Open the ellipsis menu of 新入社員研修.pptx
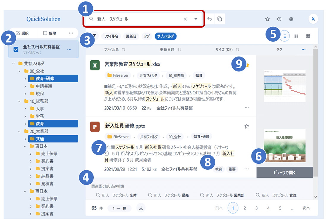 point(247,169)
